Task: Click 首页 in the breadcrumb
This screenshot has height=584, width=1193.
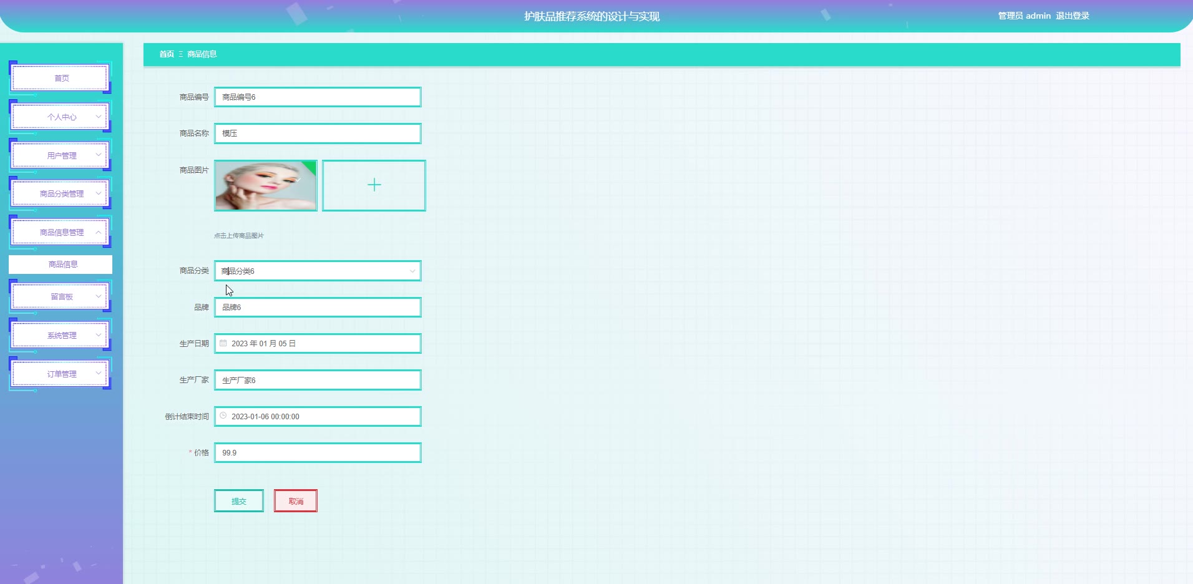Action: (167, 54)
